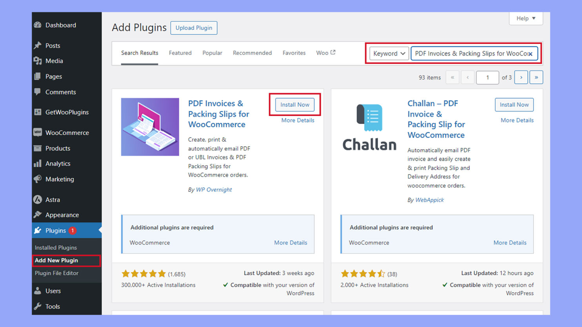Select the Media library icon
Screen dimensions: 582x327
click(38, 61)
